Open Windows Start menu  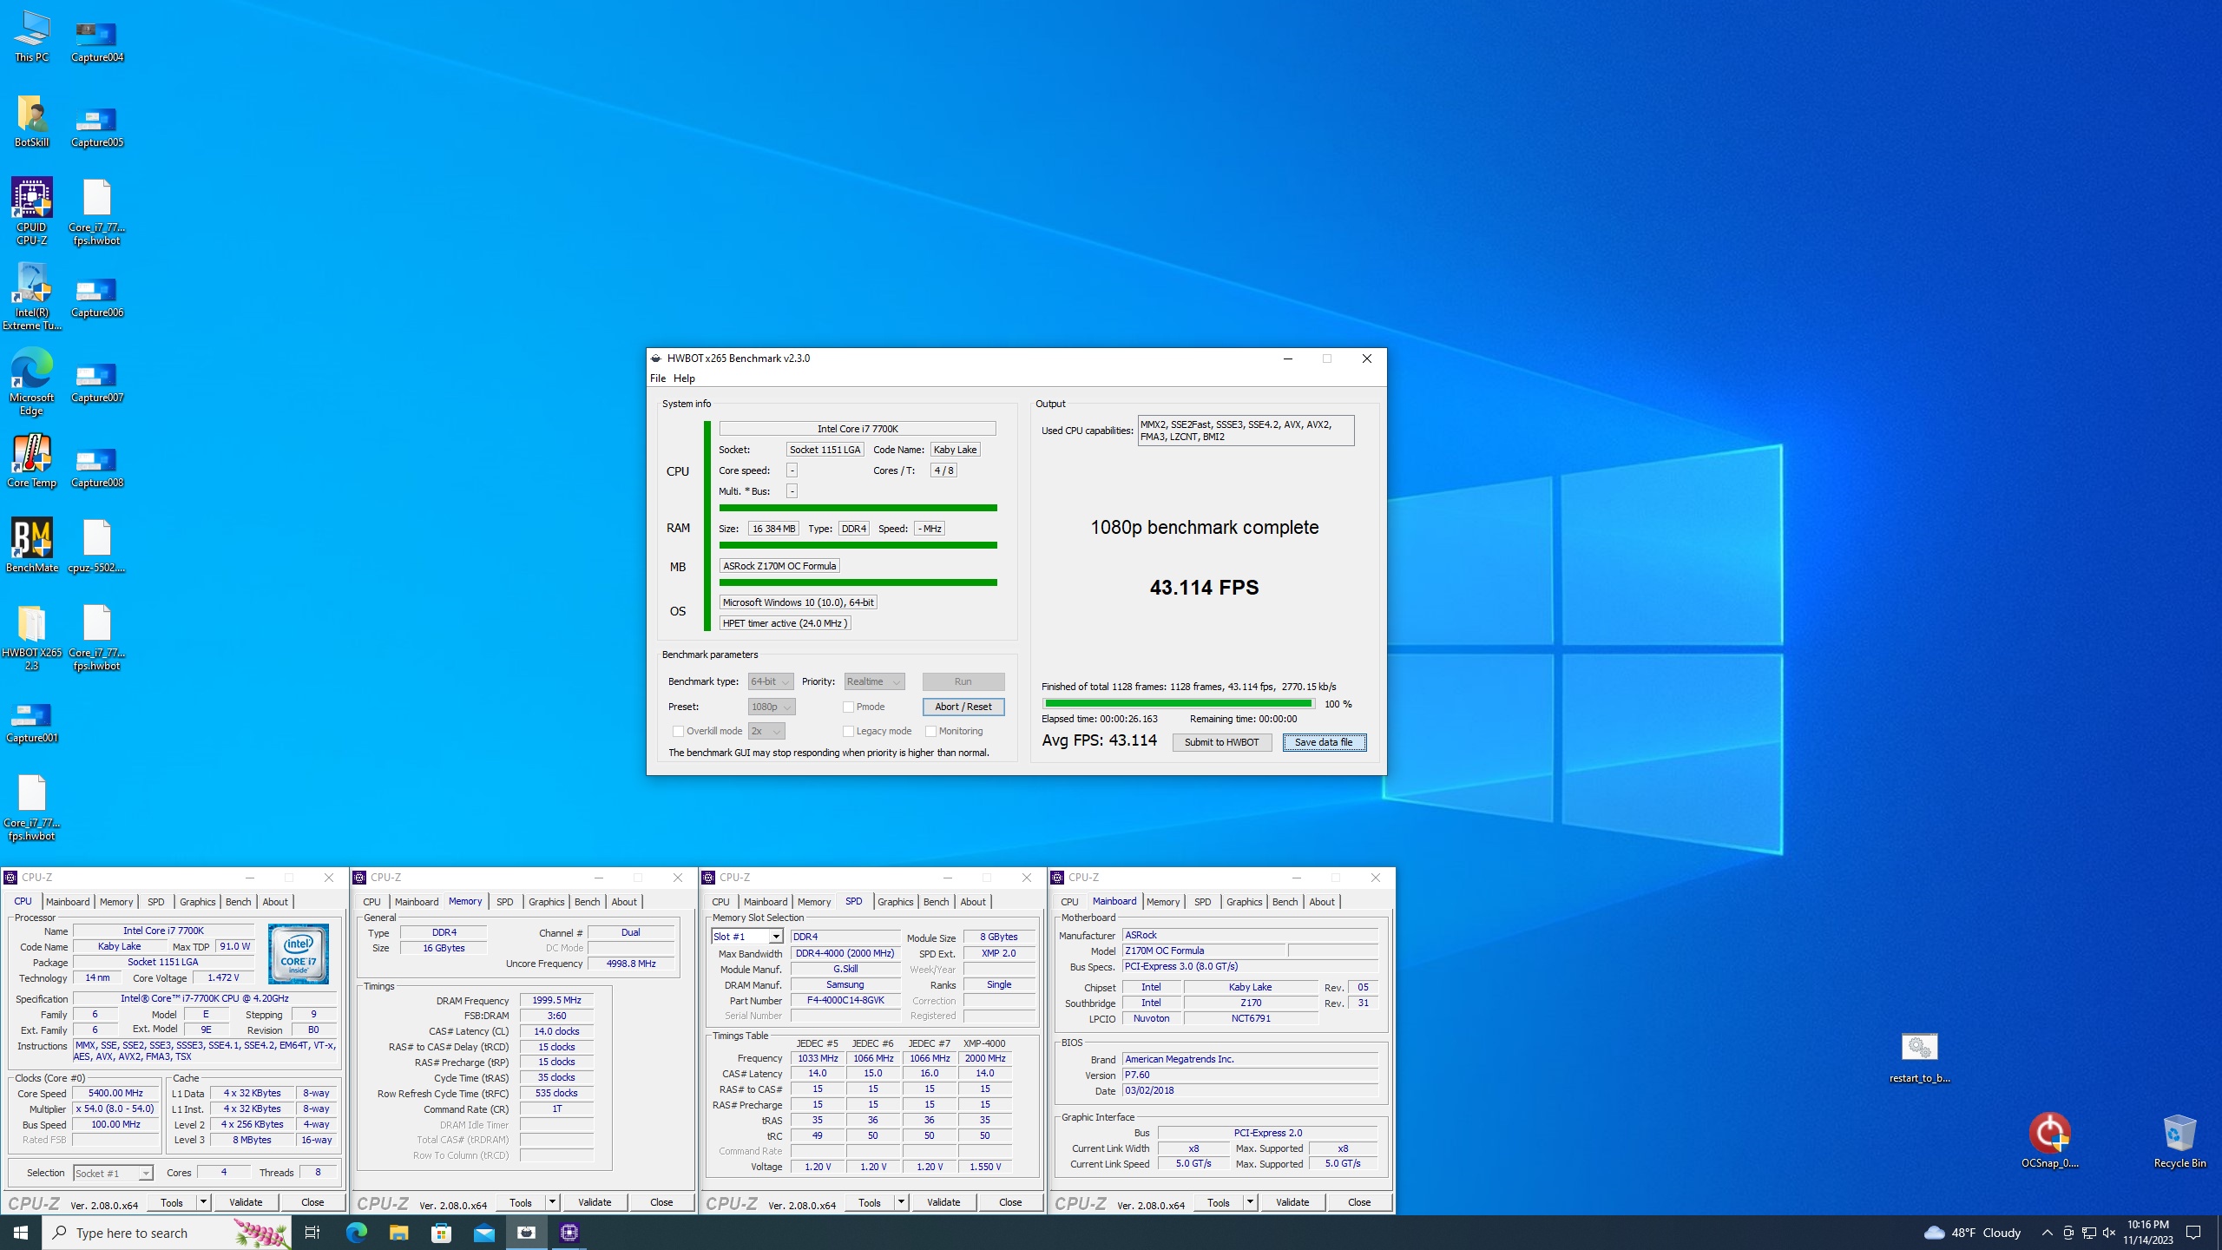point(21,1233)
